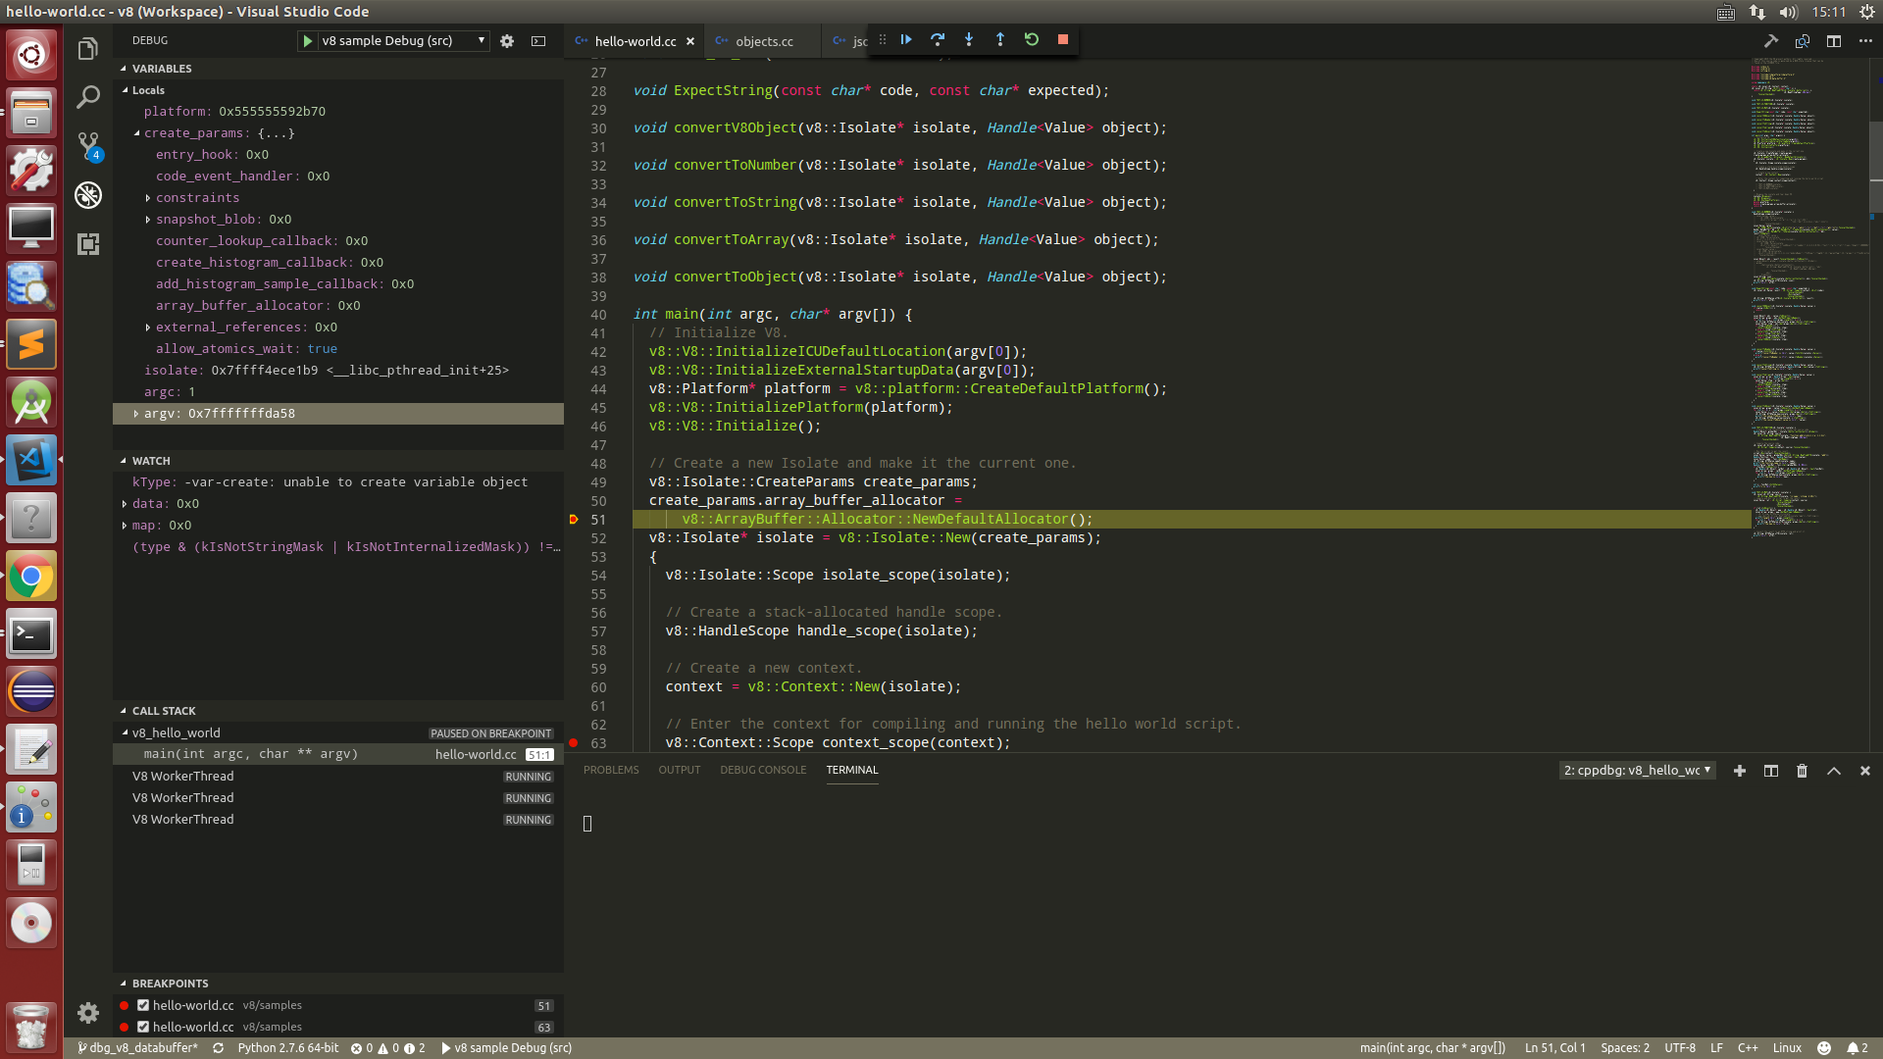Viewport: 1883px width, 1059px height.
Task: Open notifications bell in status bar
Action: coord(1857,1048)
